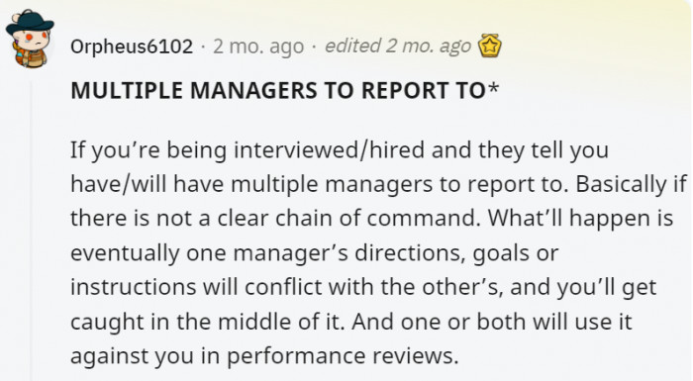Click the asterisk after 'REPORT TO'
The width and height of the screenshot is (693, 381).
(493, 87)
